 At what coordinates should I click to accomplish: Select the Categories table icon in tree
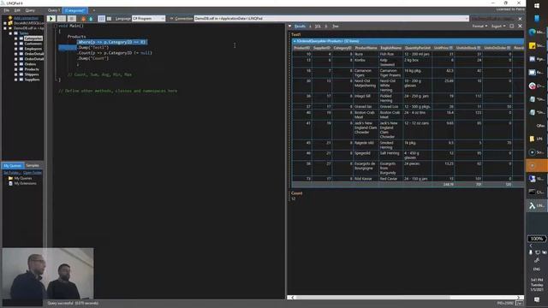(21, 38)
